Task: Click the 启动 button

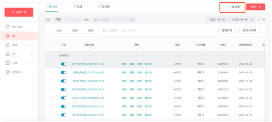Action: [x=59, y=30]
